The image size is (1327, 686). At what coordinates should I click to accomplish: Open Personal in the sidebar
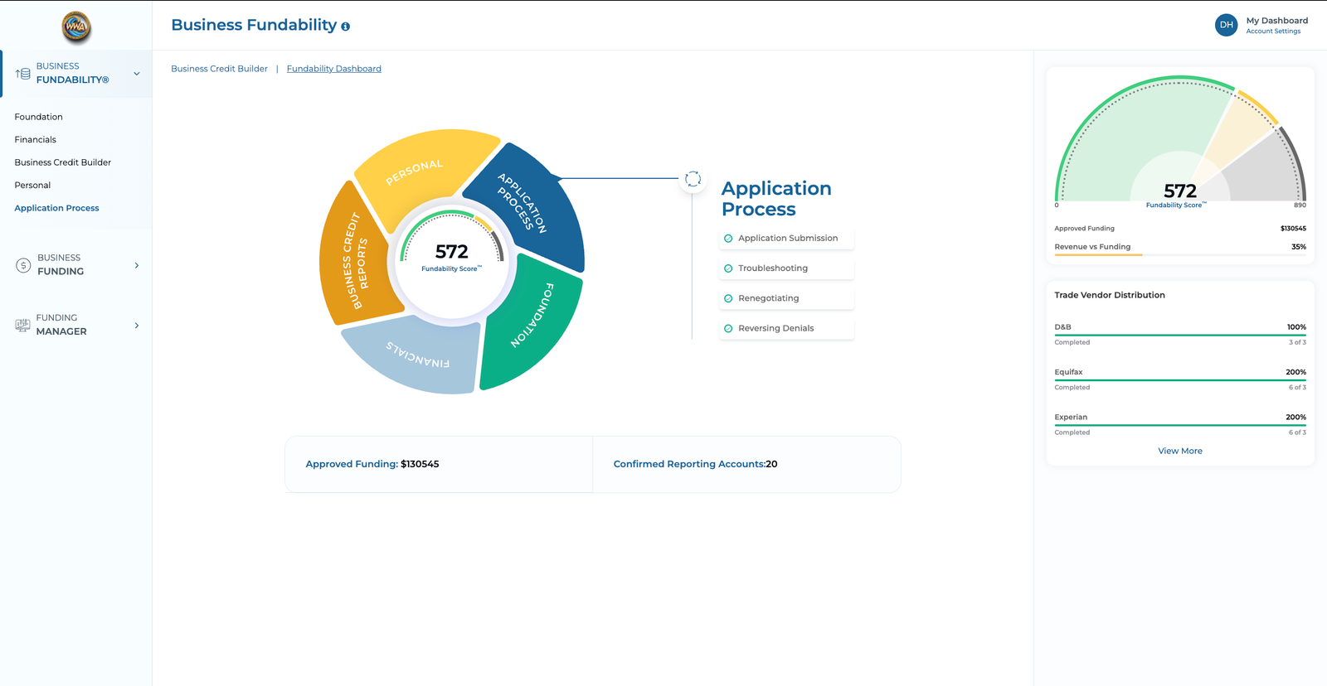32,186
